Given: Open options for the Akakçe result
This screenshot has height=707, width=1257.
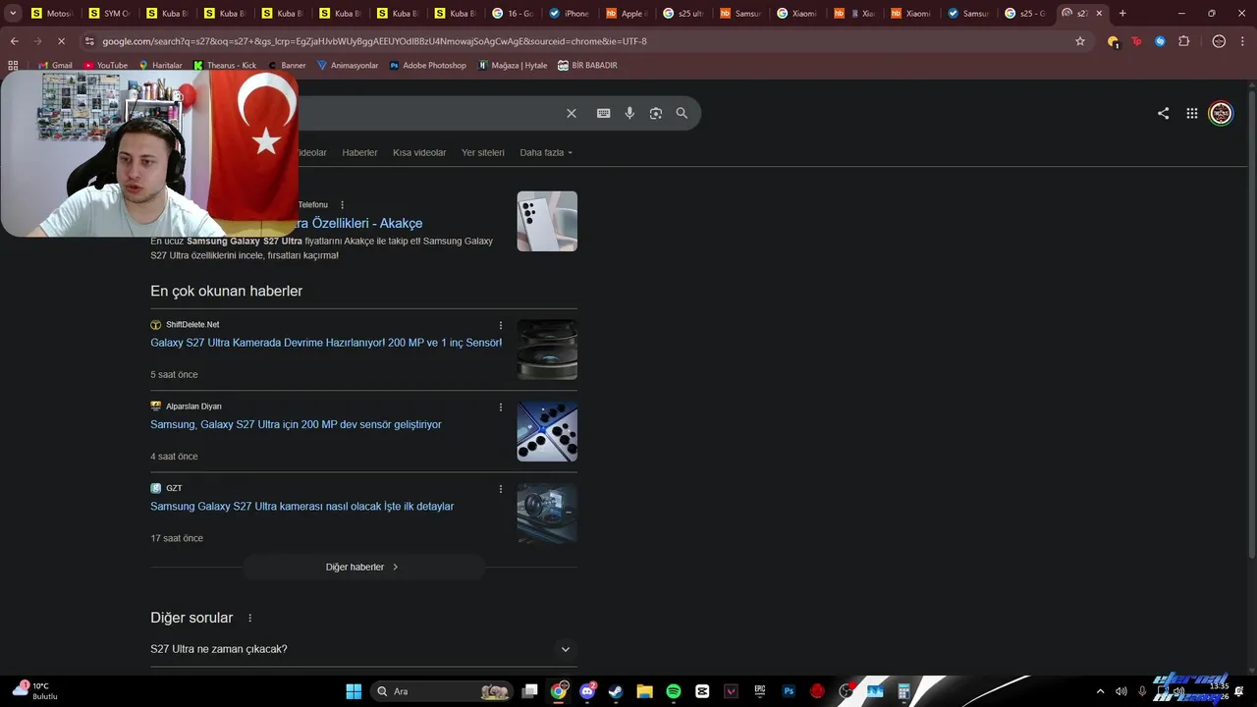Looking at the screenshot, I should click(x=342, y=205).
